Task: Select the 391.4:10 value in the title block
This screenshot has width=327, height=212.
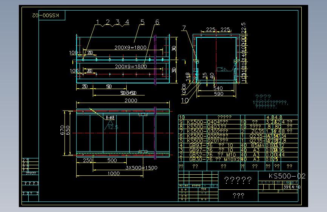Action: (292, 187)
